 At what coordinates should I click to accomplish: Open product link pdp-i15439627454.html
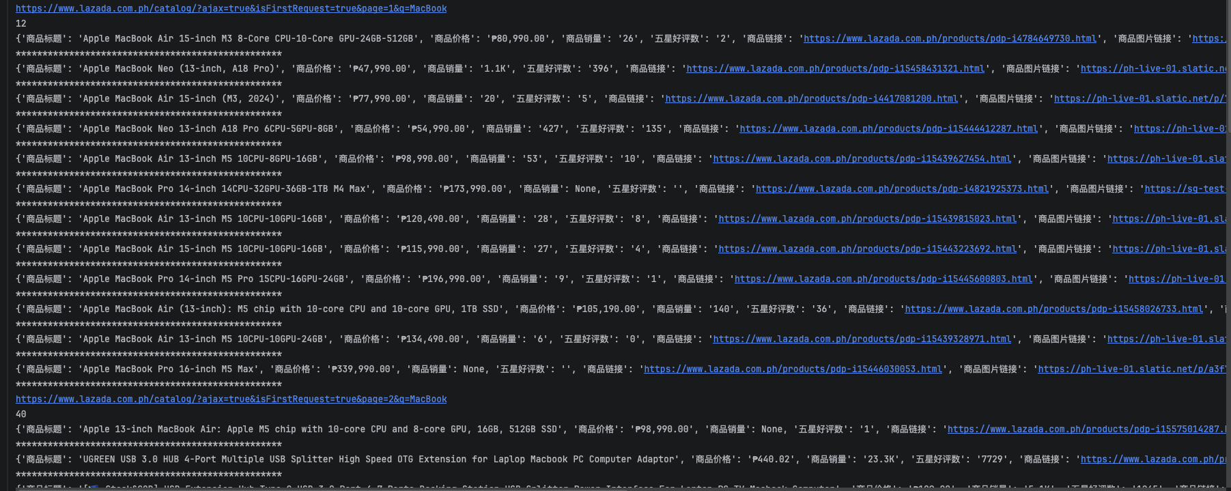coord(862,159)
